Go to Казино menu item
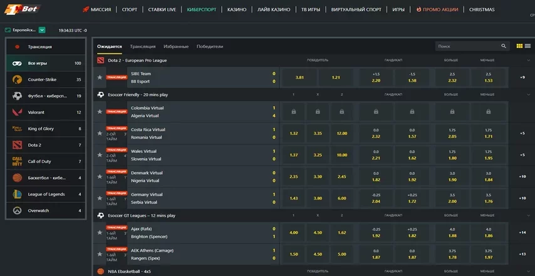 tap(237, 9)
